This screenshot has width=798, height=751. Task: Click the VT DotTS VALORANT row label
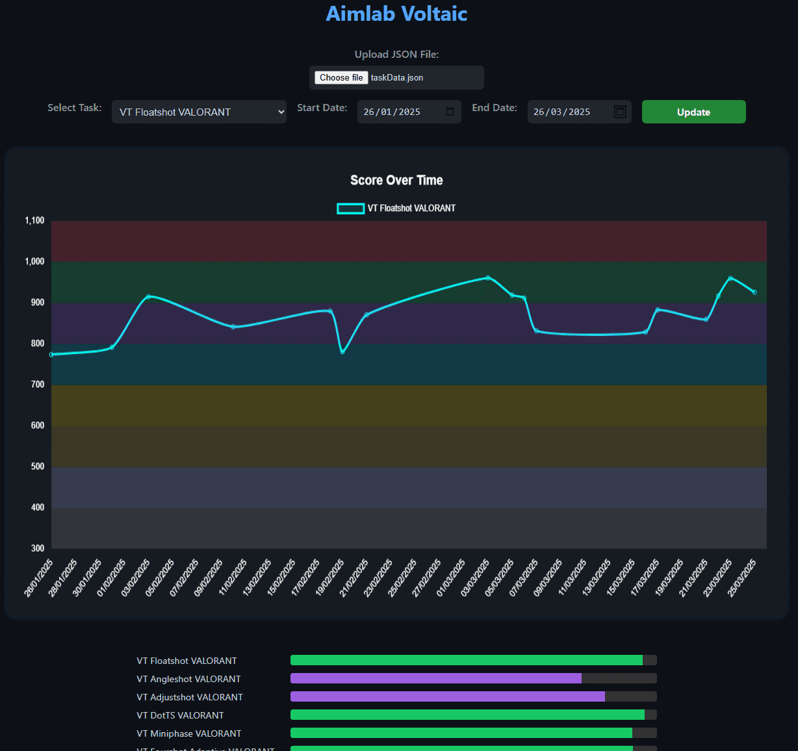(180, 715)
